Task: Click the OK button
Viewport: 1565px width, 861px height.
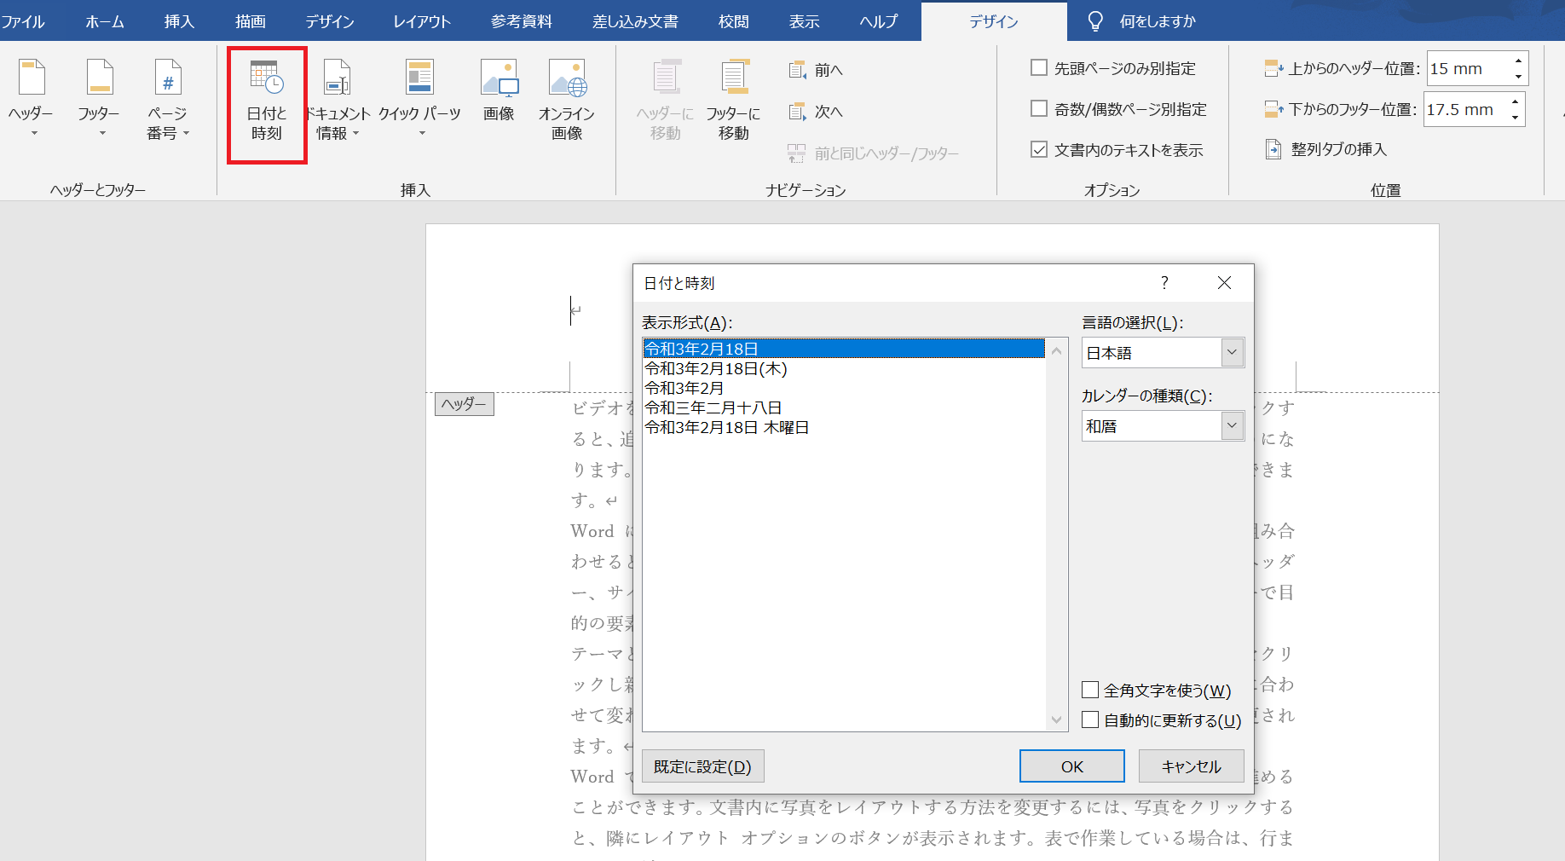Action: pyautogui.click(x=1072, y=766)
